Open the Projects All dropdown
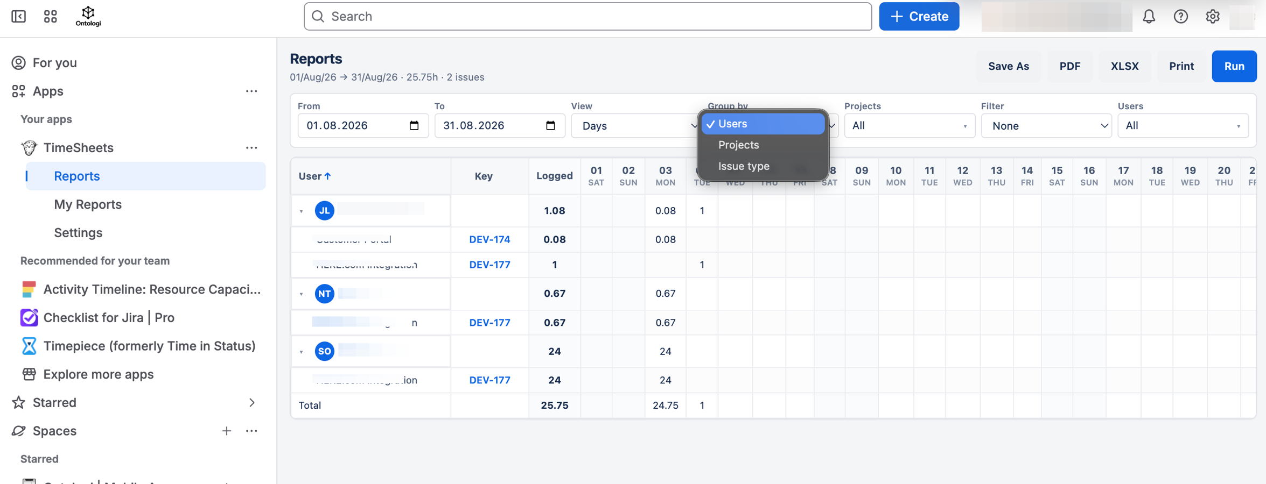 pos(909,126)
